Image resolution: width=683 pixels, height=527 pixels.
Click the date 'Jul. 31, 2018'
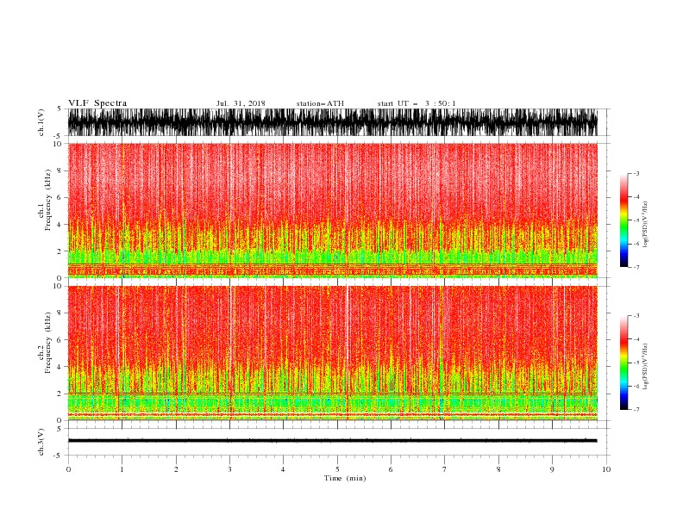[x=241, y=103]
